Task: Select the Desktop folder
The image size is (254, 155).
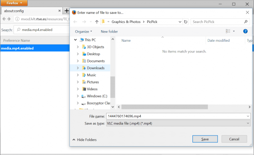Action: coord(93,54)
